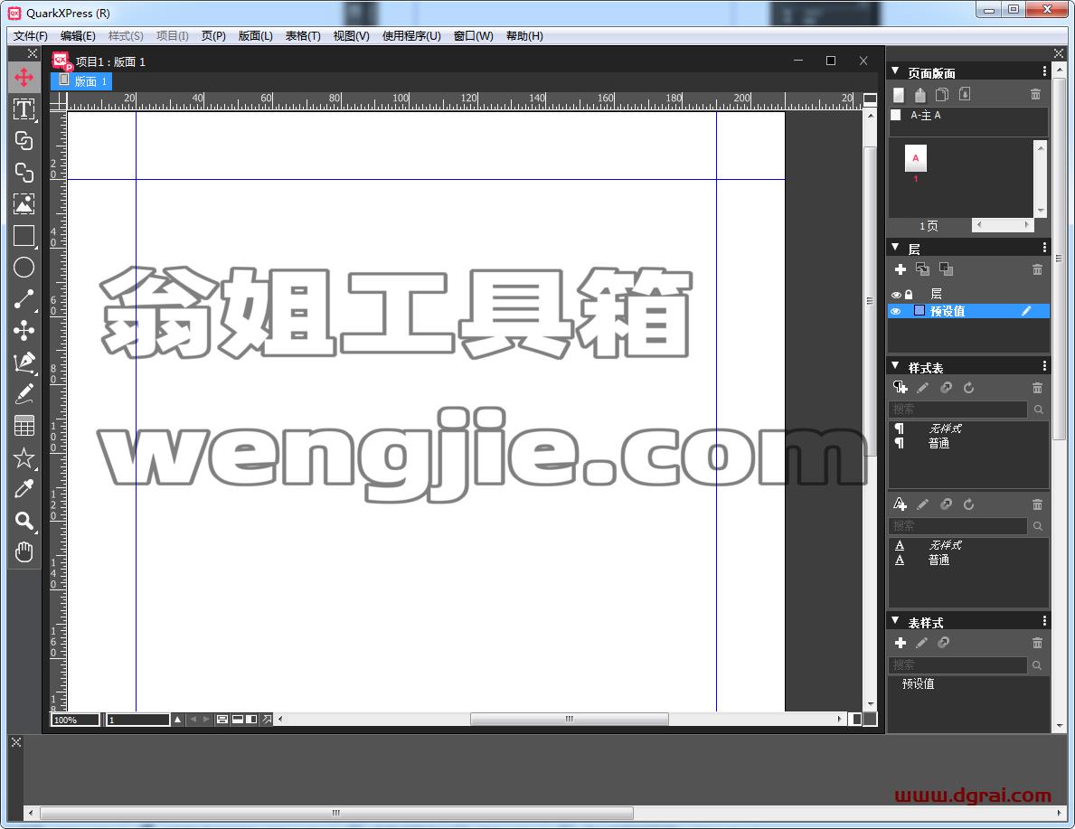Click the document horizontal scrollbar thumb
The width and height of the screenshot is (1075, 829).
569,720
